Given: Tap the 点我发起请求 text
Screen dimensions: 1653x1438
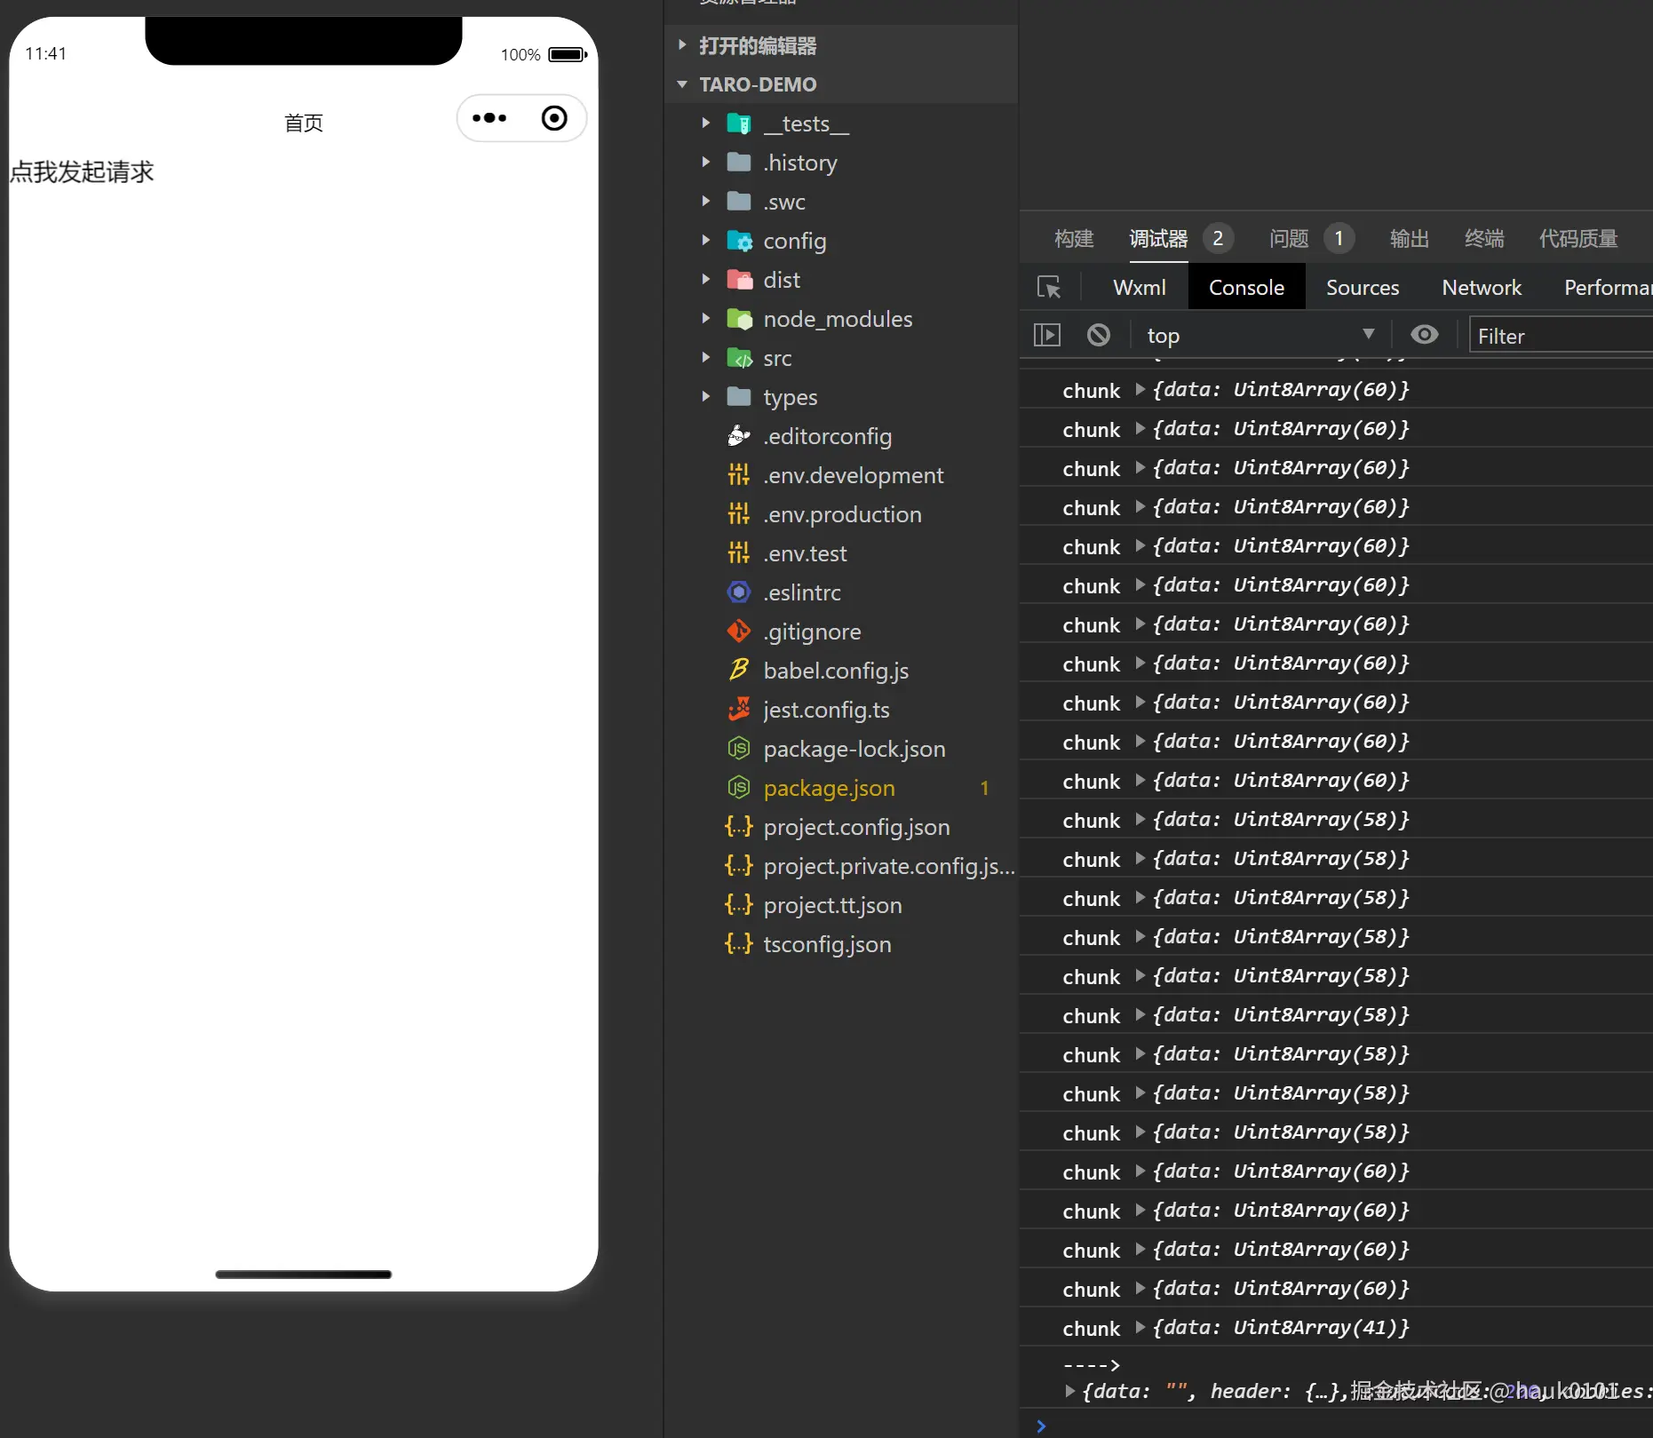Looking at the screenshot, I should point(82,172).
